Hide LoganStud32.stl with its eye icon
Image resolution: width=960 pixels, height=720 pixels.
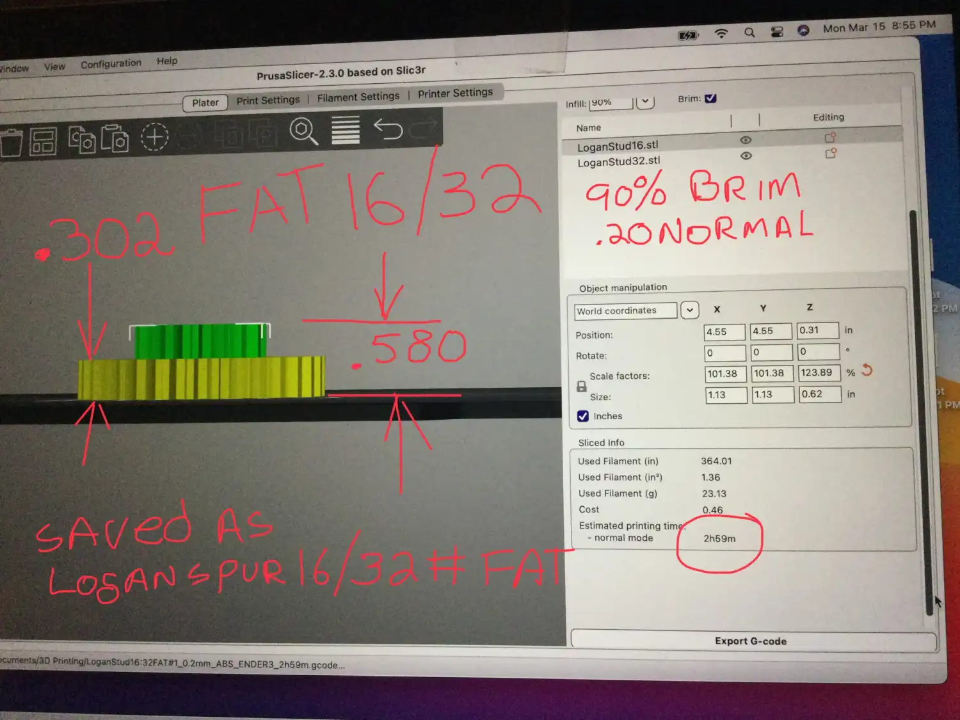(x=746, y=156)
